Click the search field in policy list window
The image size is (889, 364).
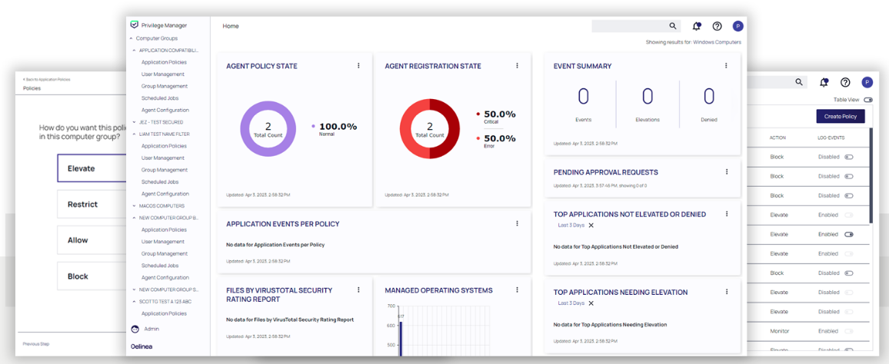(x=777, y=82)
